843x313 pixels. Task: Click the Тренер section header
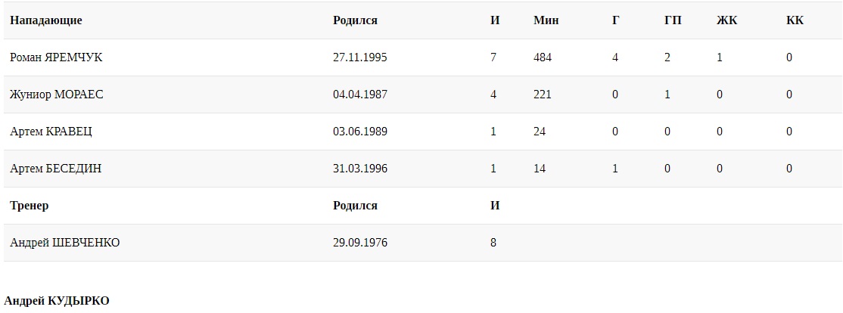pyautogui.click(x=30, y=206)
